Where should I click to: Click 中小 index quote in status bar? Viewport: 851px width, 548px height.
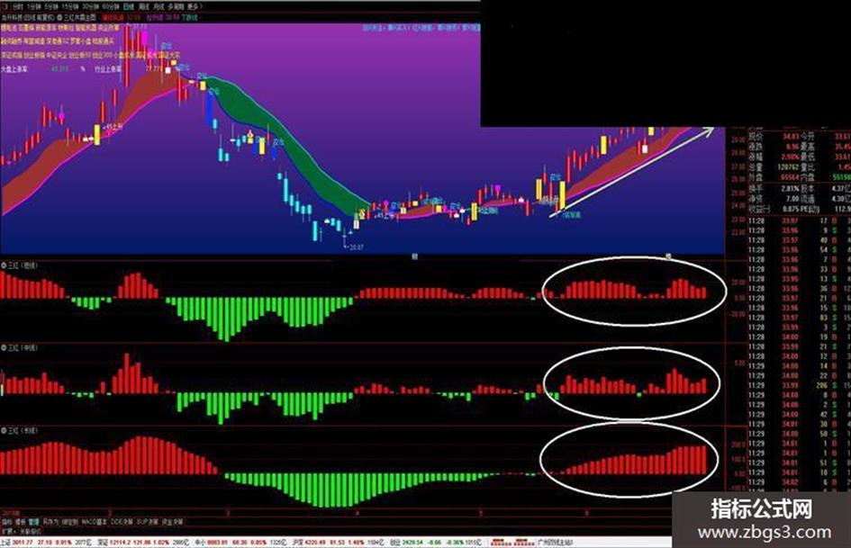240,542
